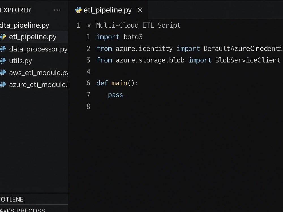Click on DefaultAzureCredential in the import line
The image size is (283, 212).
243,49
